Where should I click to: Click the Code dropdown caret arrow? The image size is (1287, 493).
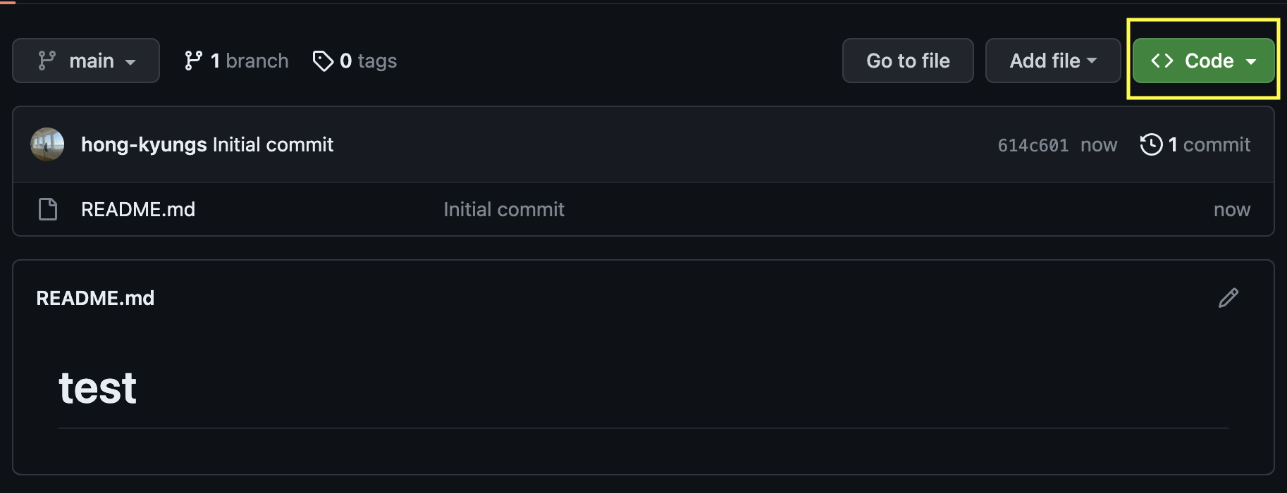click(x=1251, y=61)
